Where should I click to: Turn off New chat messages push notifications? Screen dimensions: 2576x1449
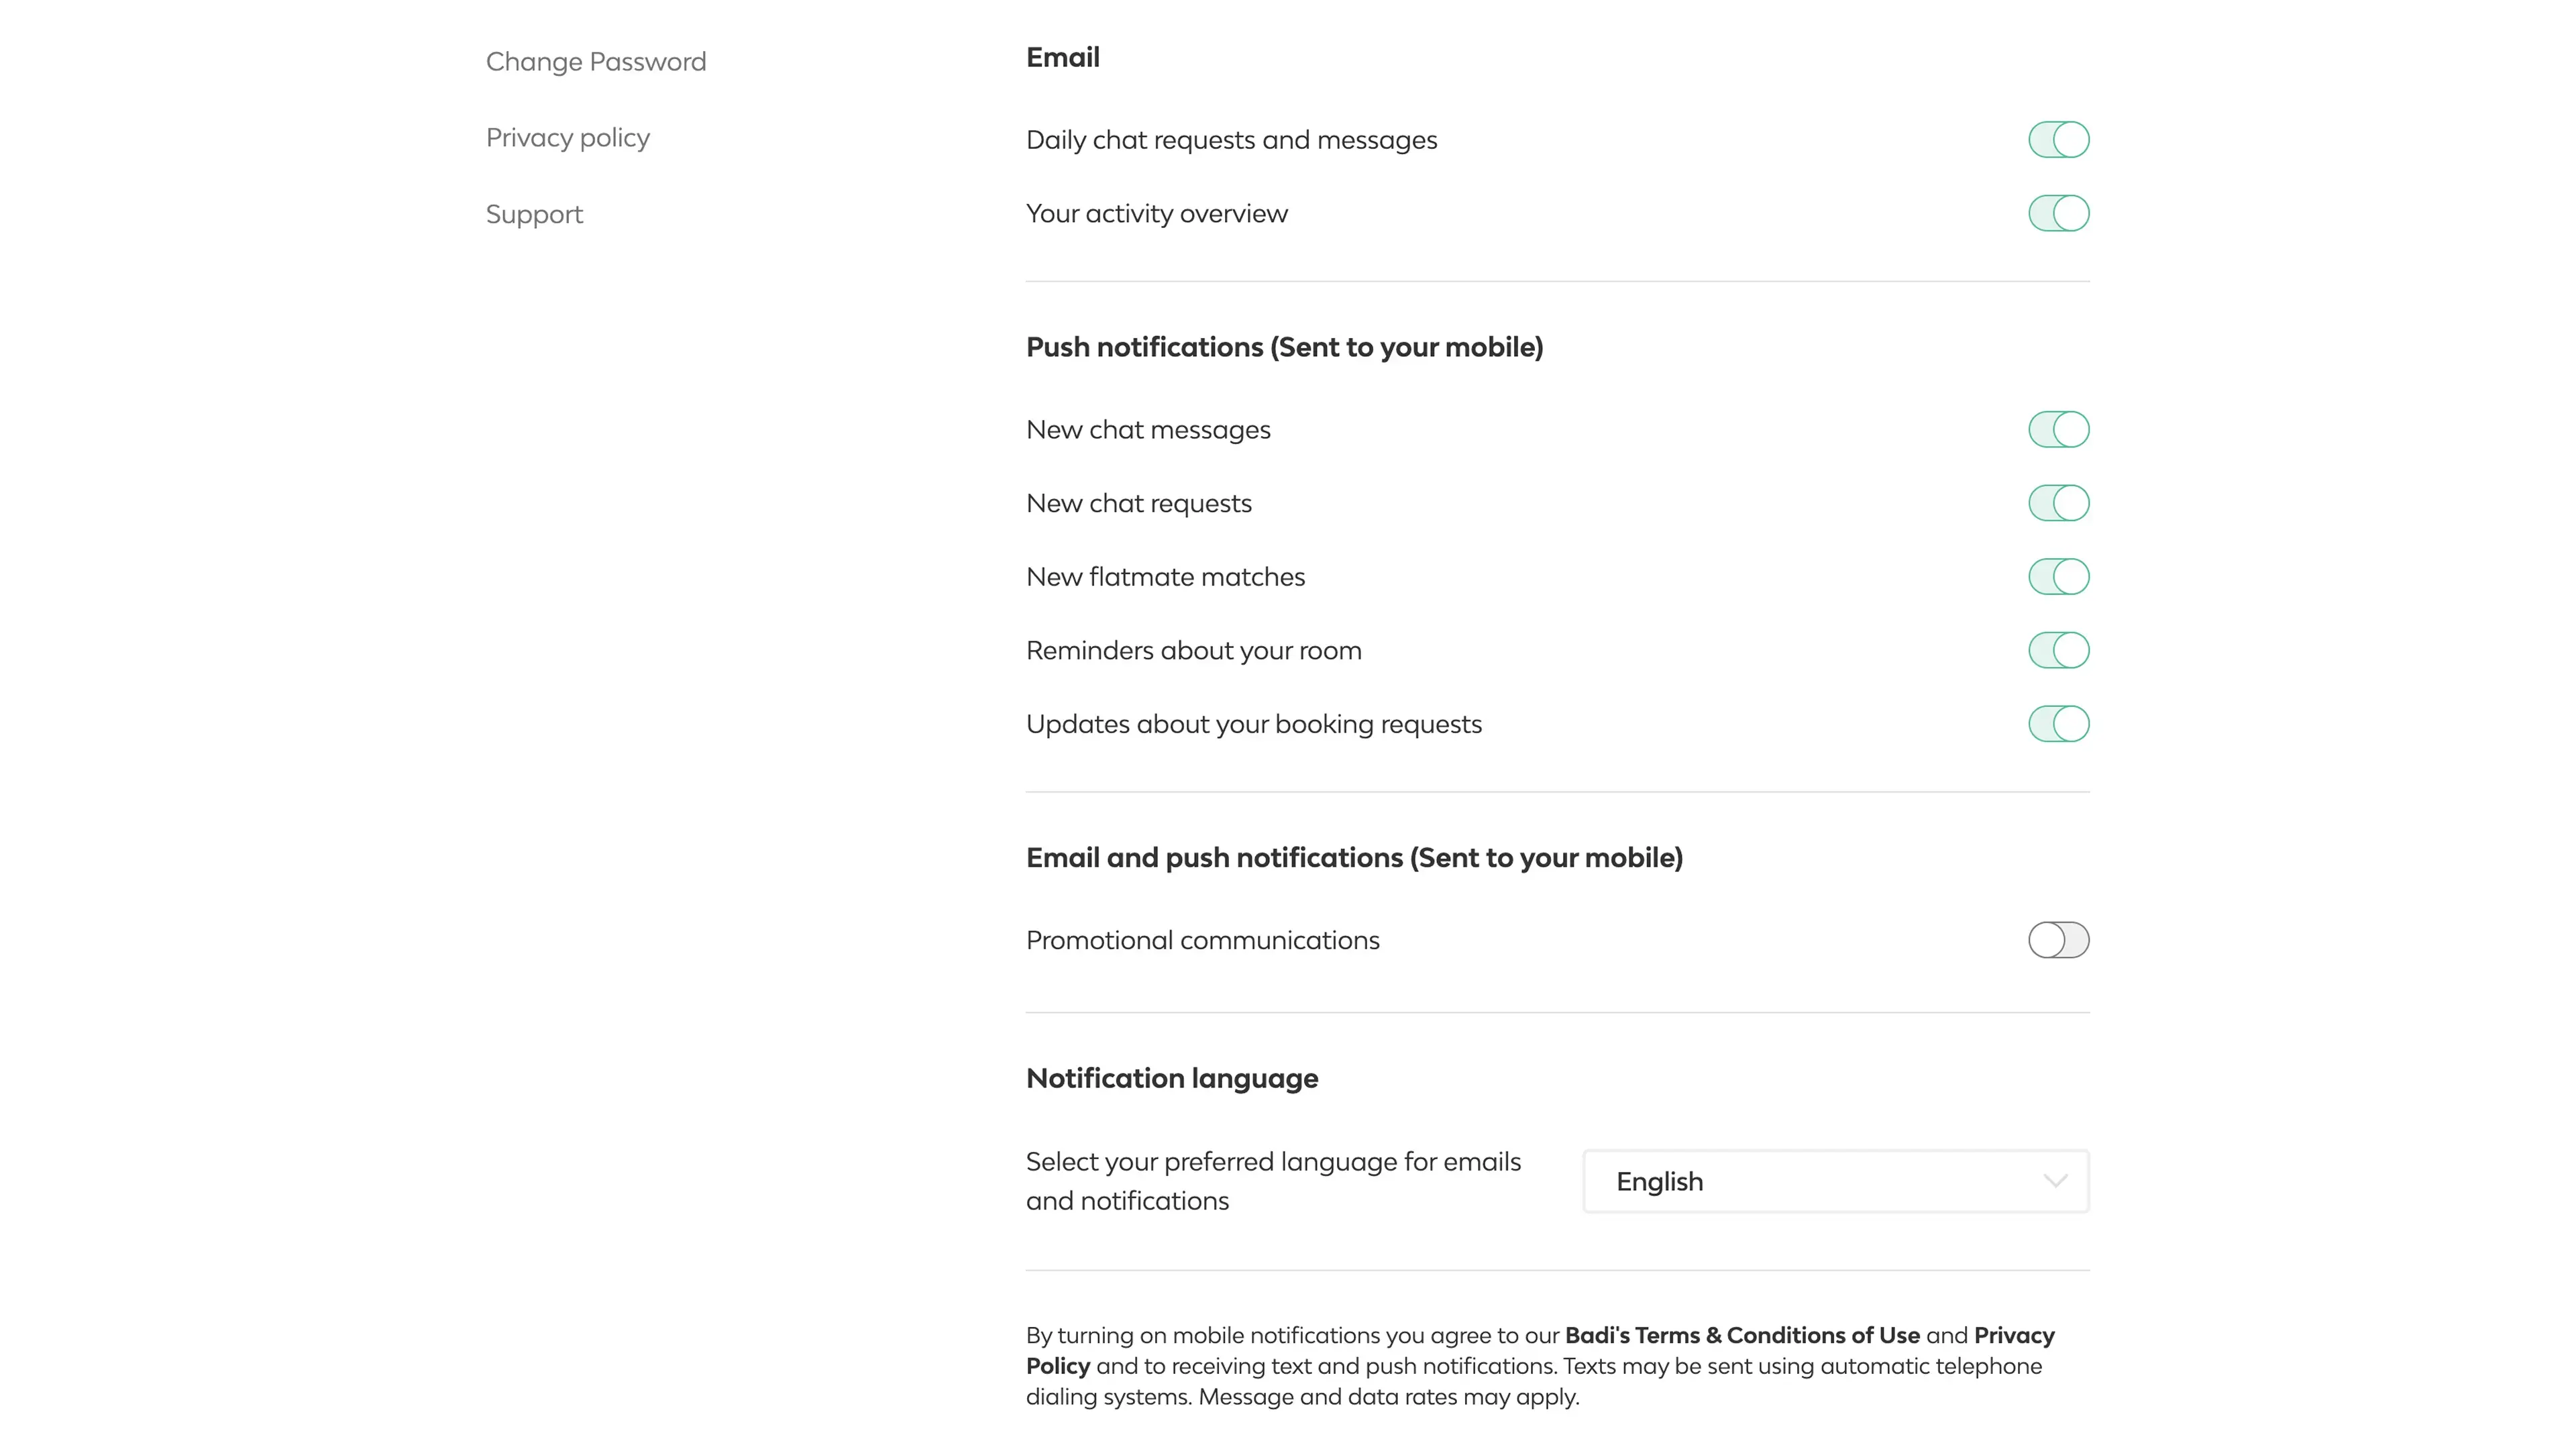(2058, 430)
